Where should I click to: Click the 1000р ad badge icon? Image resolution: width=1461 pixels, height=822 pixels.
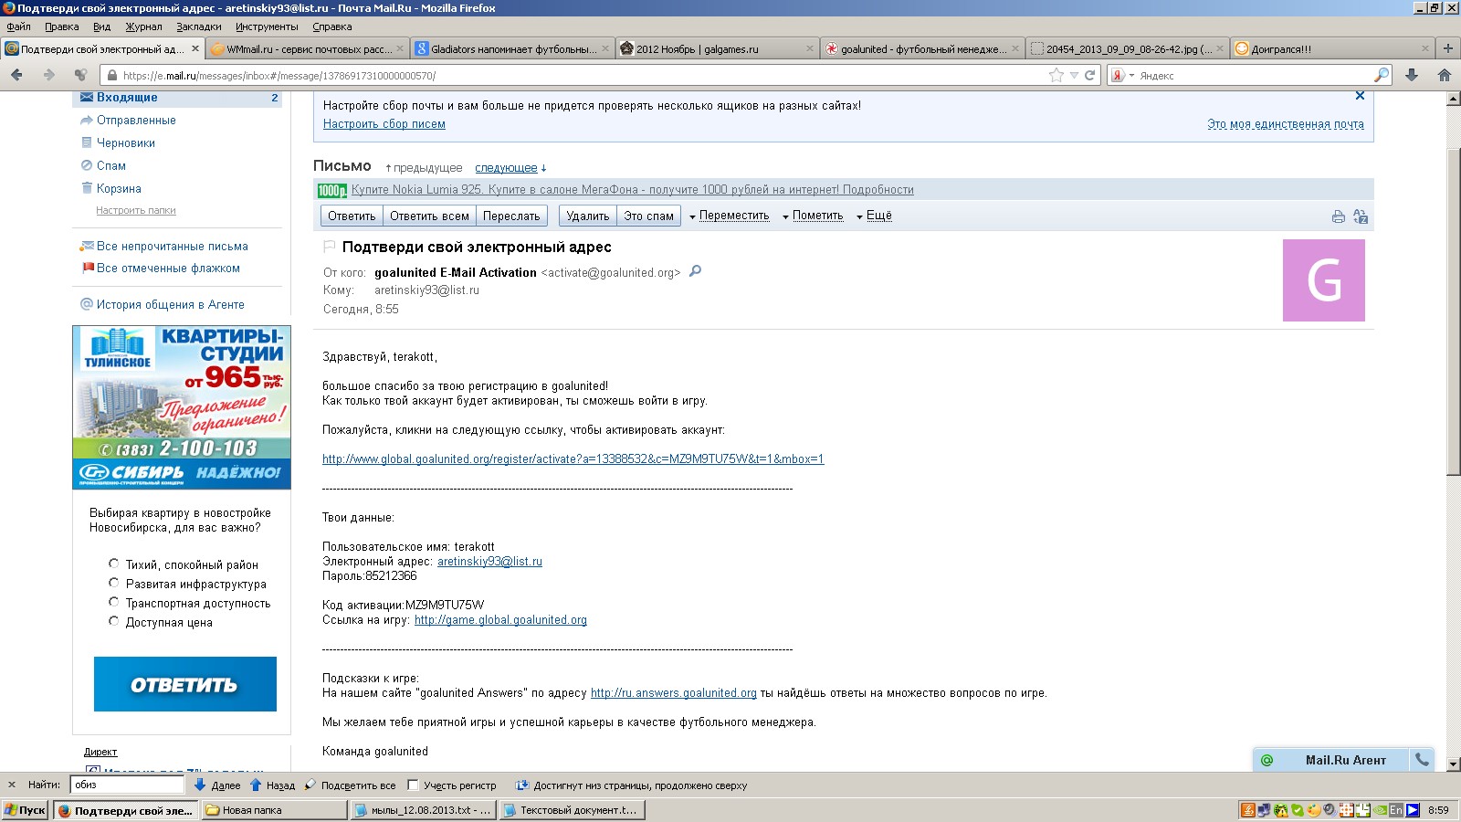(332, 190)
